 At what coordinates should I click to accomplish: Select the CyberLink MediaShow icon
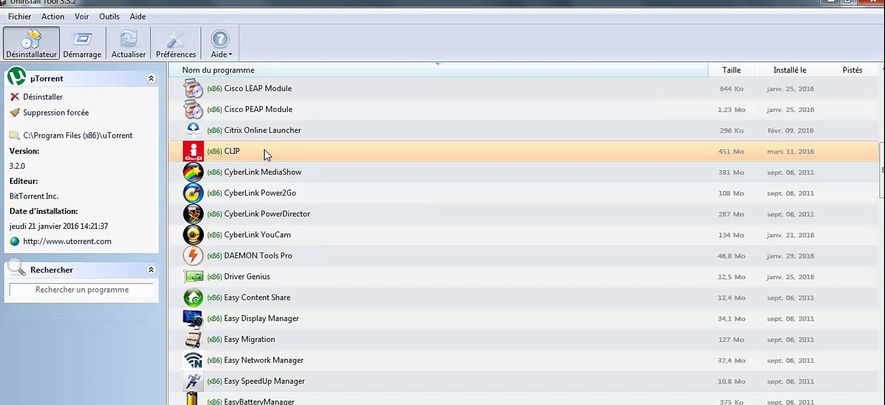coord(193,172)
